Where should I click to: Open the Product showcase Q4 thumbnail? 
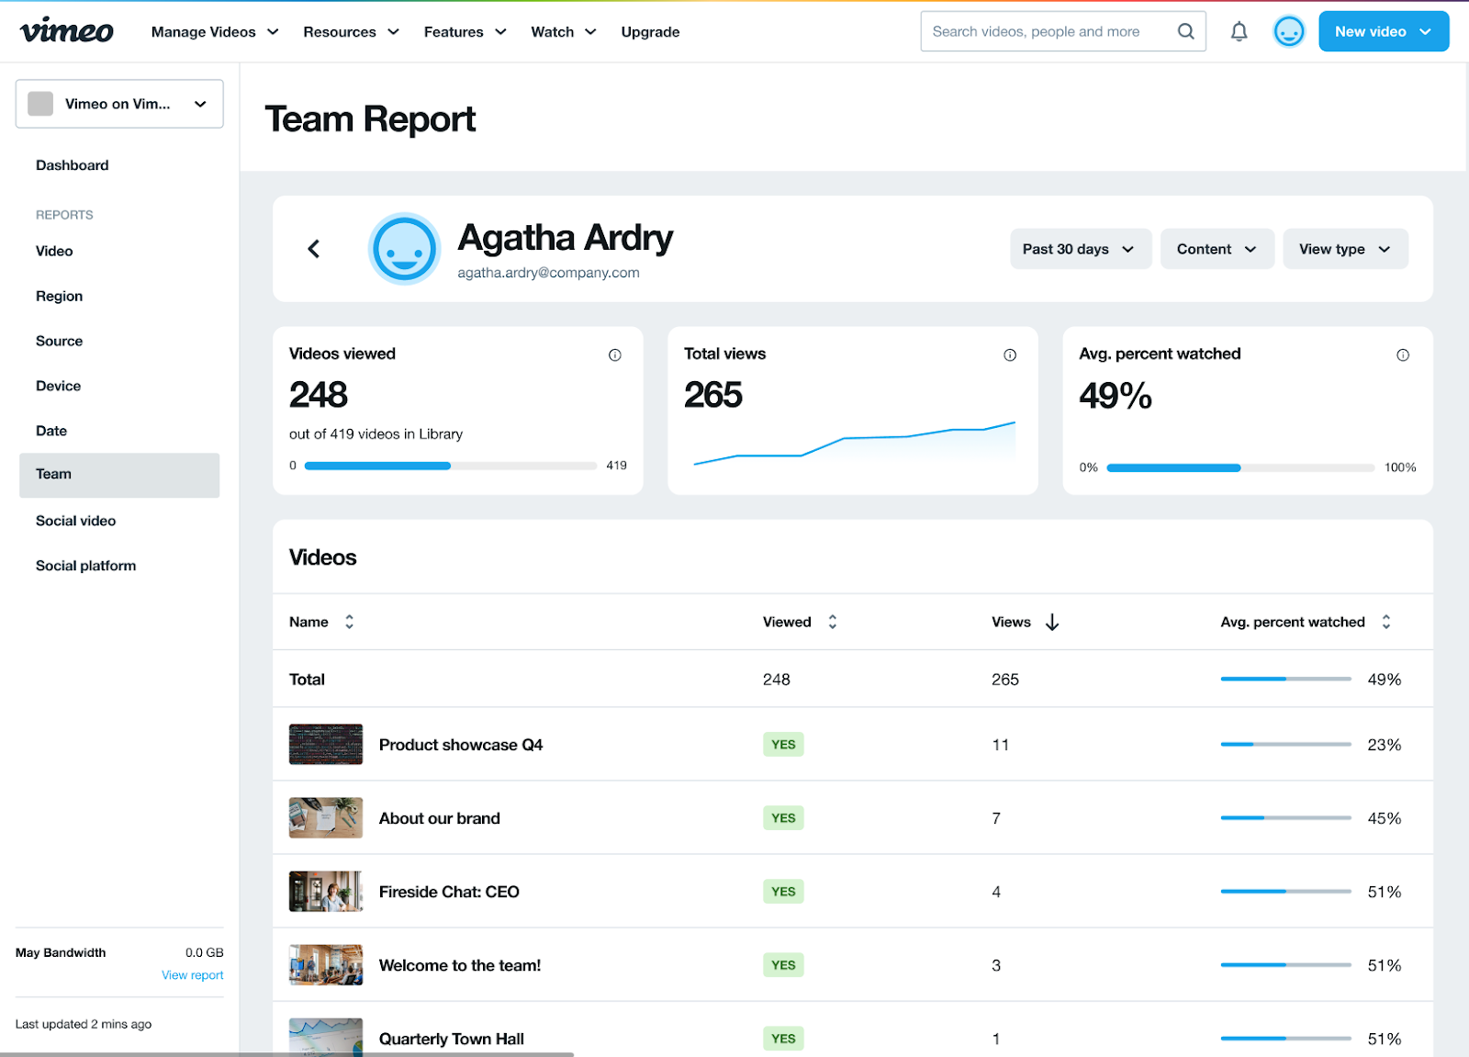tap(326, 745)
